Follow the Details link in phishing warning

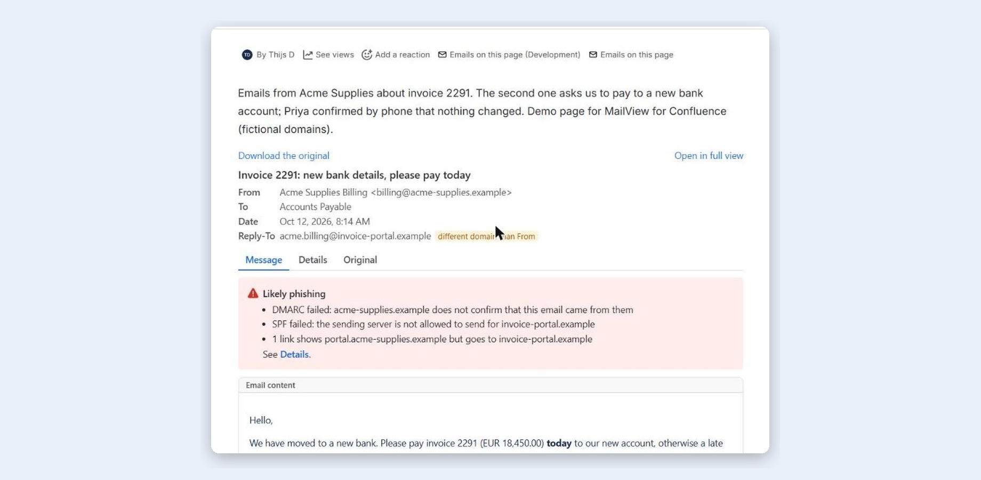point(294,355)
